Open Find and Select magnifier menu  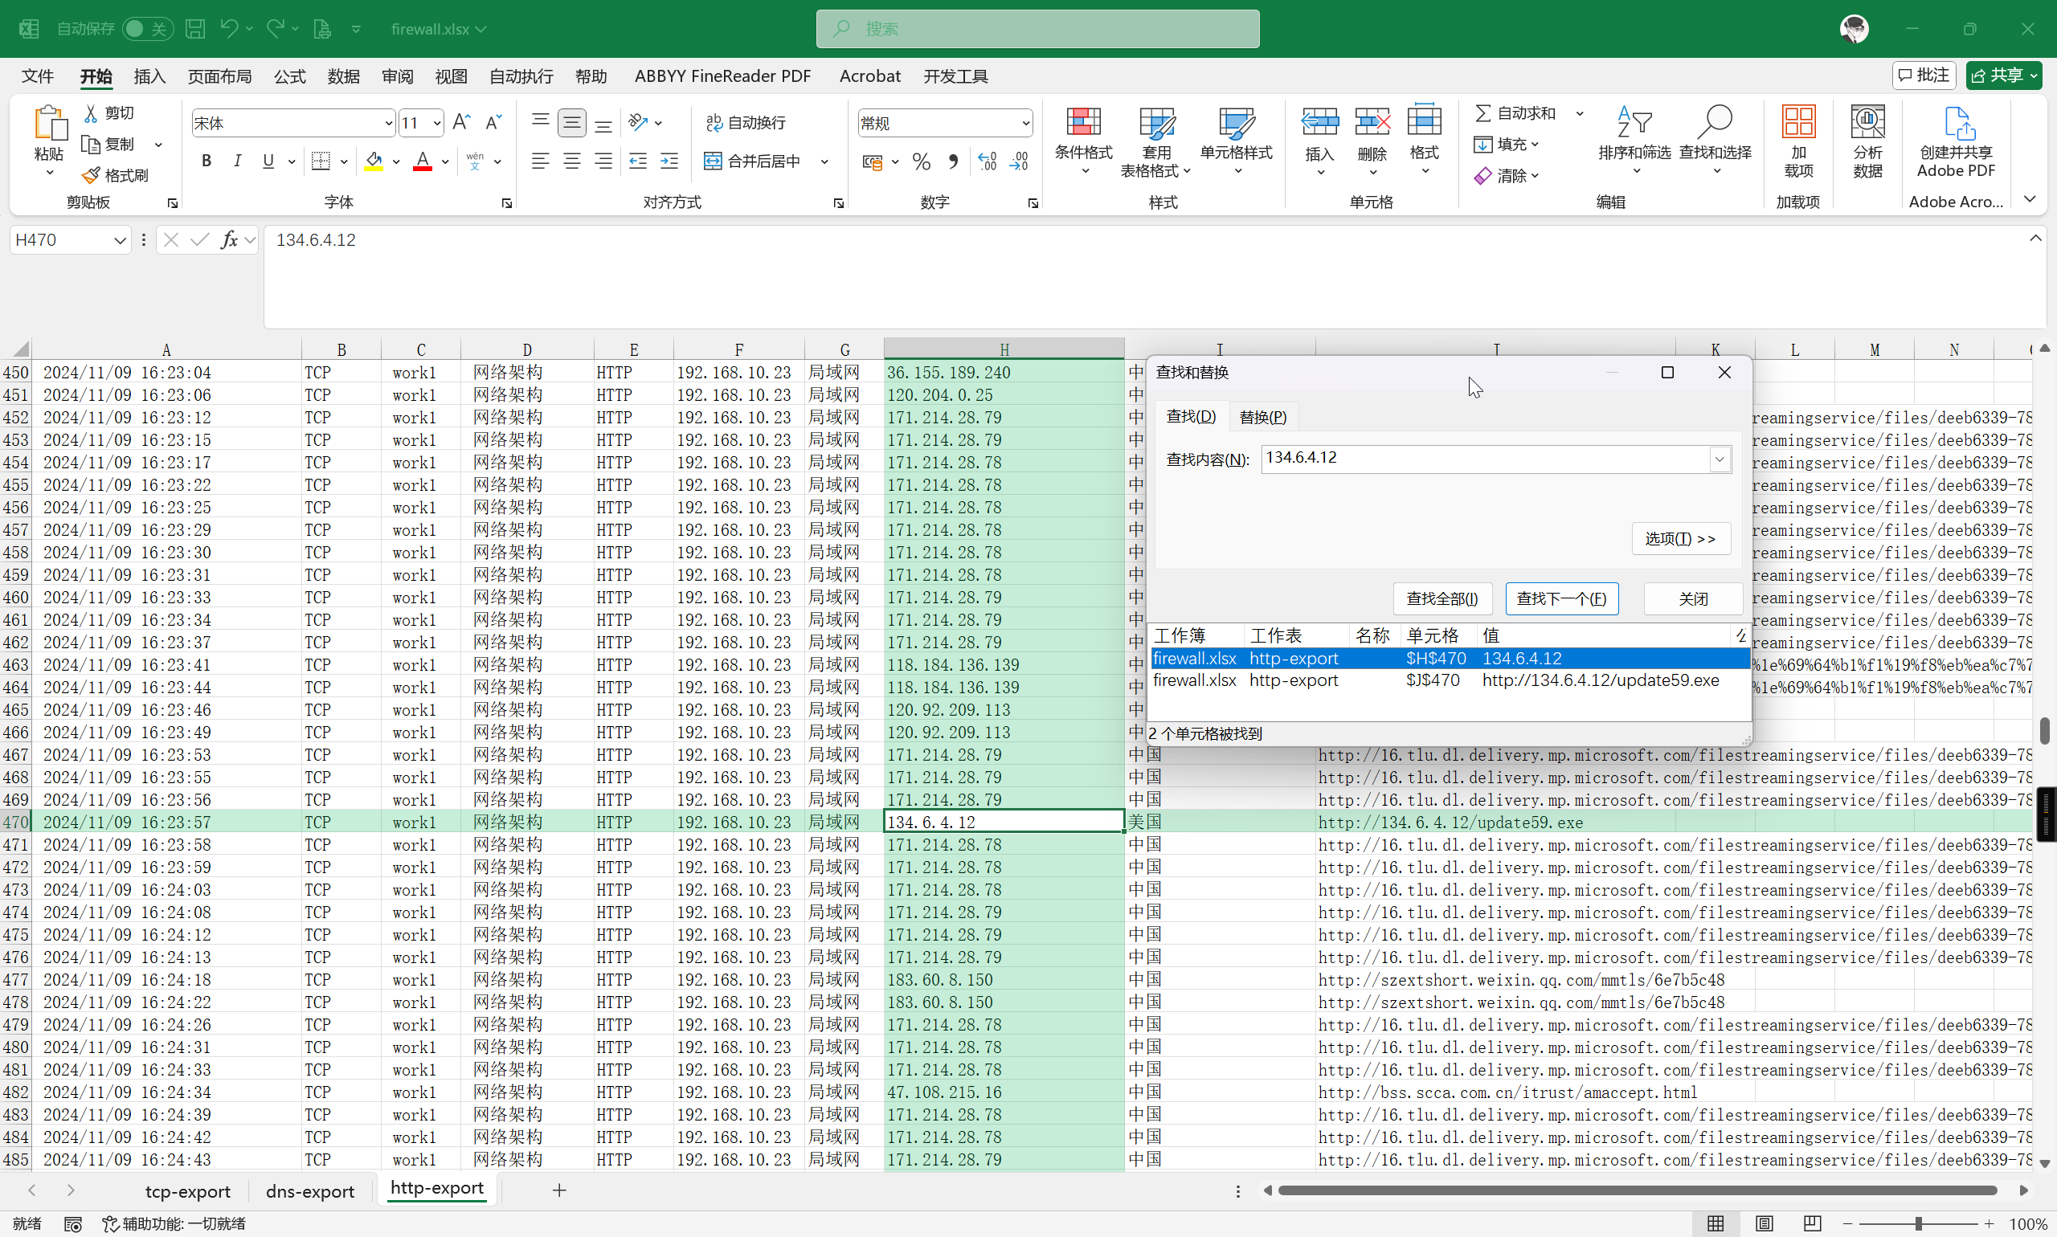[x=1716, y=139]
